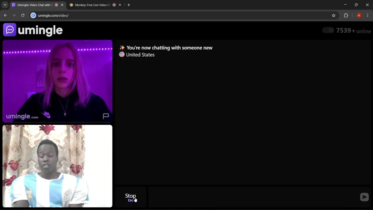Click recording indicator on Umingle tab
Image resolution: width=373 pixels, height=210 pixels.
click(x=56, y=5)
